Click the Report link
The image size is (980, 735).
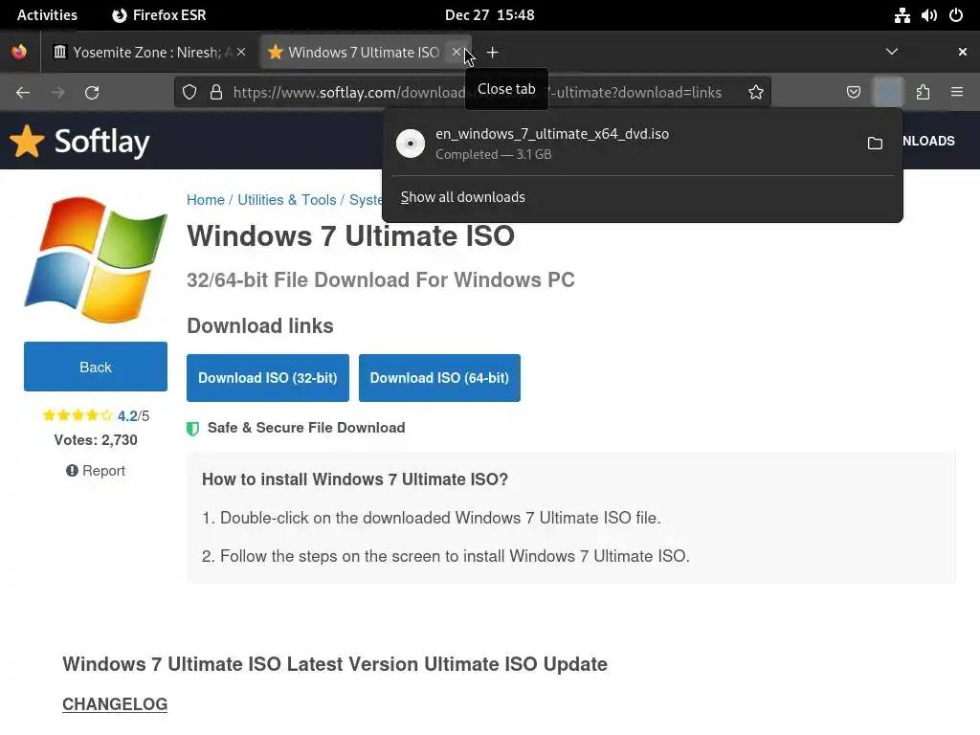[x=96, y=471]
